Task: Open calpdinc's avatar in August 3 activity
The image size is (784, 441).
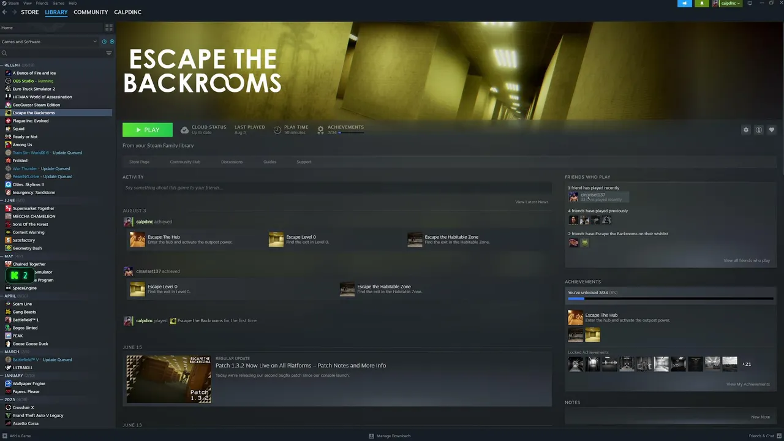Action: (x=128, y=222)
